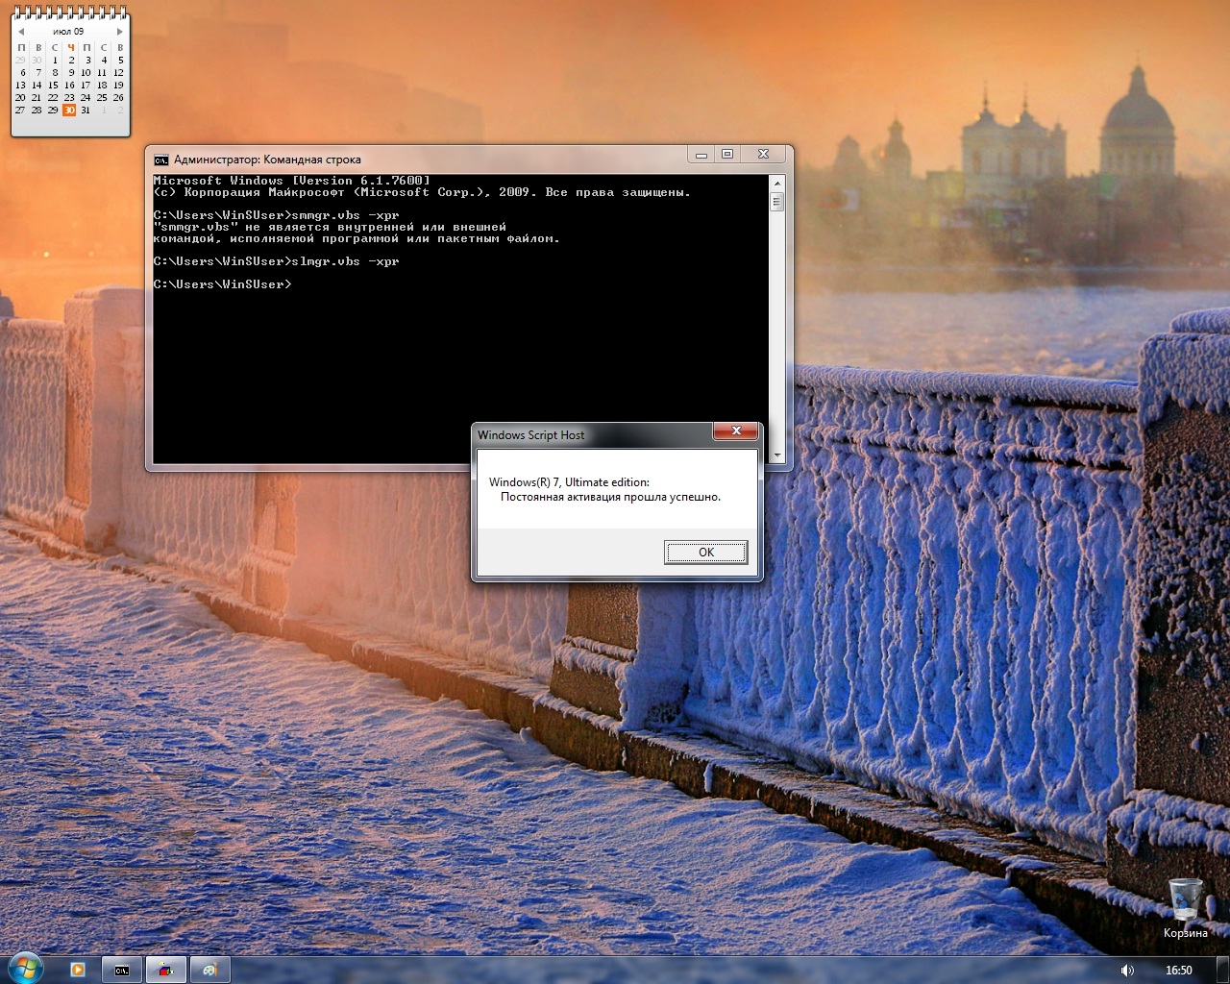Launch Windows Media Player from the taskbar

tap(78, 970)
